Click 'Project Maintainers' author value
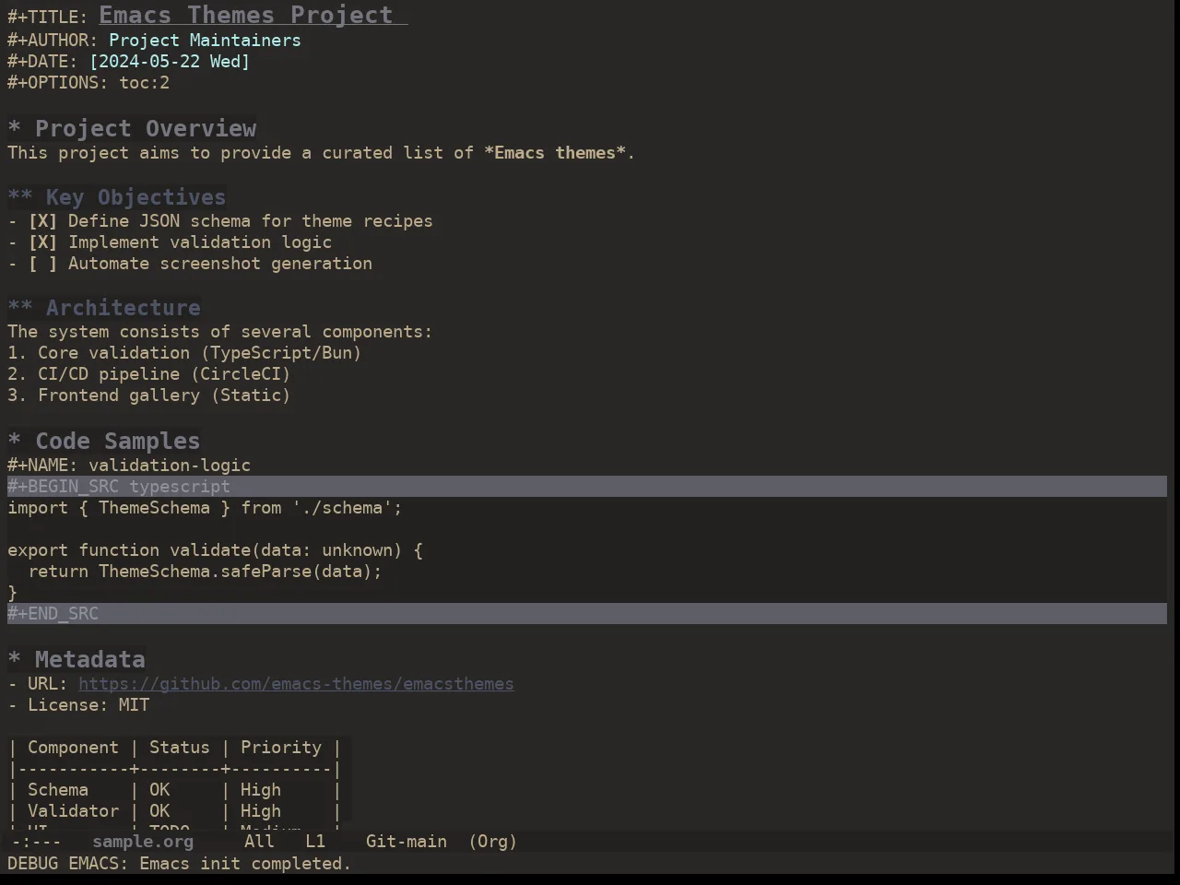The image size is (1180, 885). coord(205,41)
